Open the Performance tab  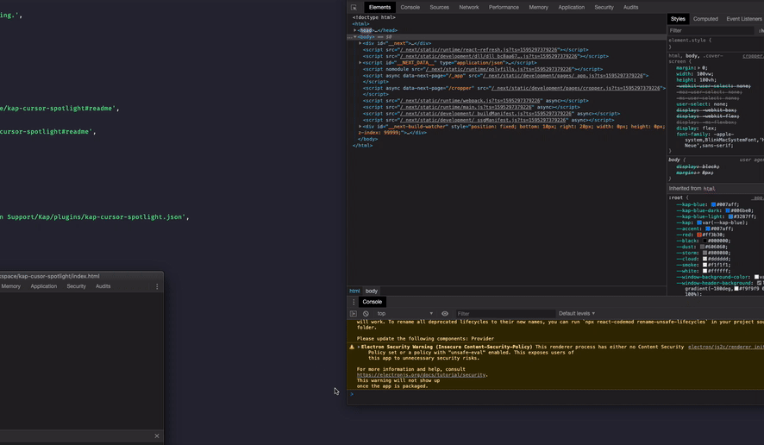pyautogui.click(x=504, y=7)
